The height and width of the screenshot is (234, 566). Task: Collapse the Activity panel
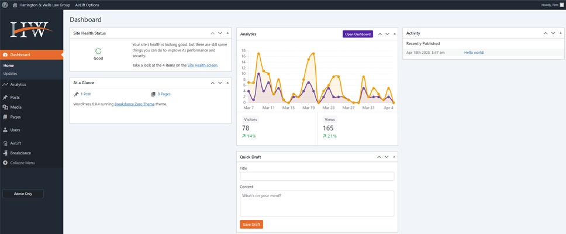tap(561, 33)
